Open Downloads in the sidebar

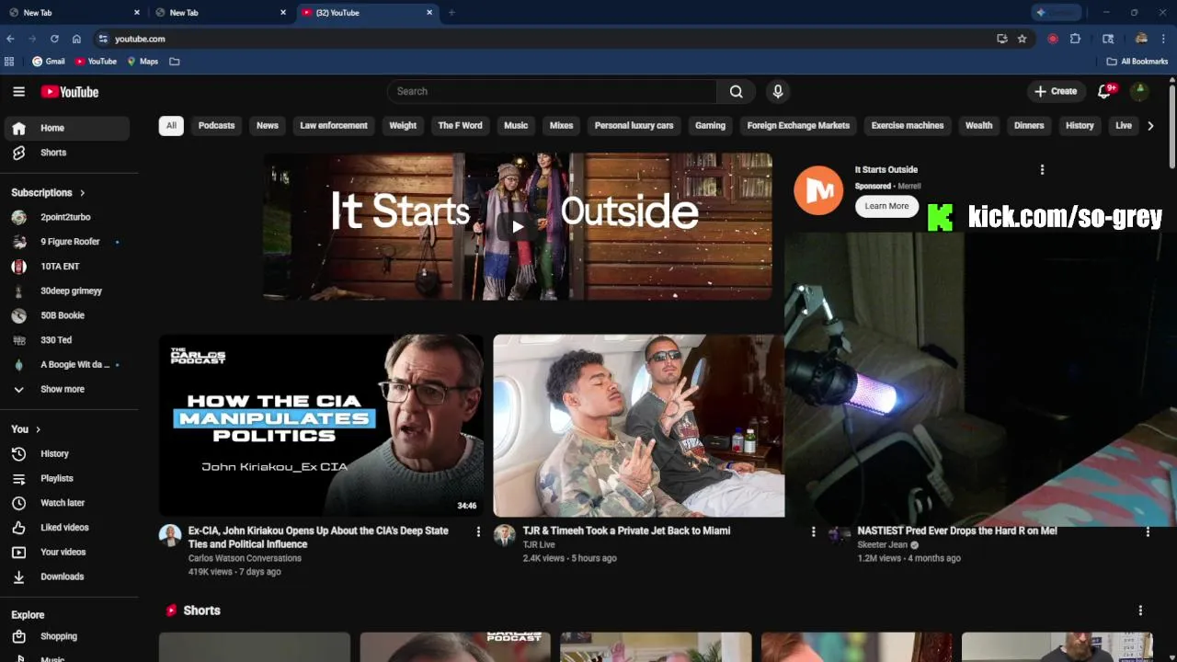tap(67, 576)
